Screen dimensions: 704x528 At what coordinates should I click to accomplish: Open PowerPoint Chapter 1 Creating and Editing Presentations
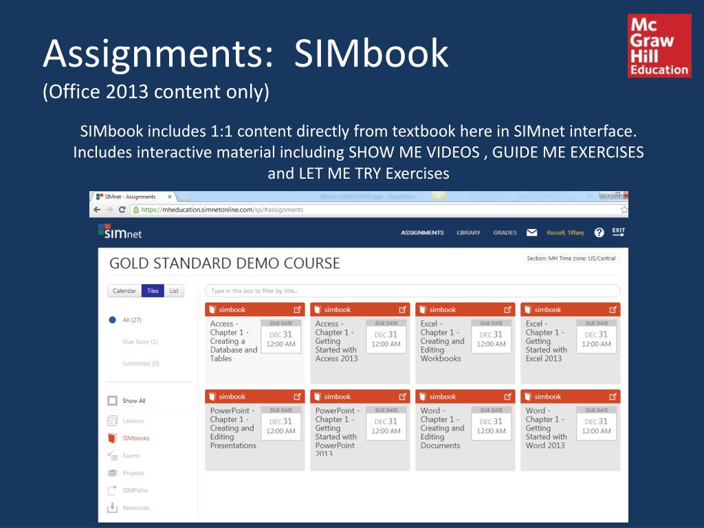[x=233, y=428]
